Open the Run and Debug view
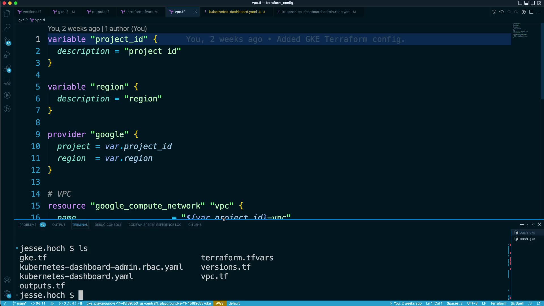Viewport: 544px width, 306px height. point(7,54)
